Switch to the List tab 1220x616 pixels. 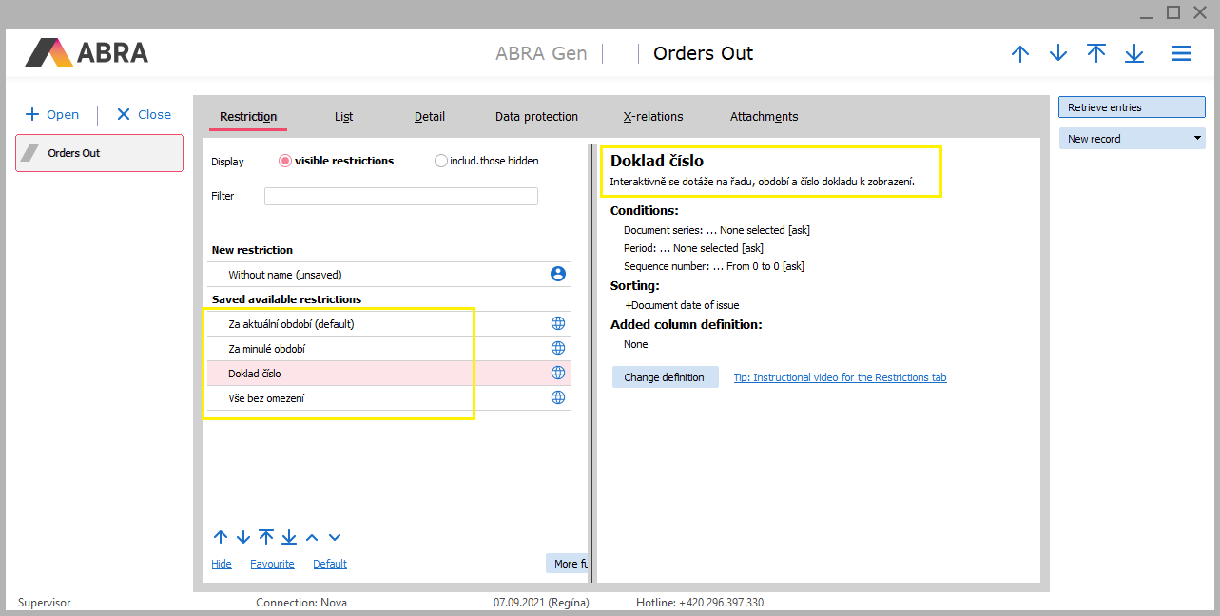[x=343, y=117]
